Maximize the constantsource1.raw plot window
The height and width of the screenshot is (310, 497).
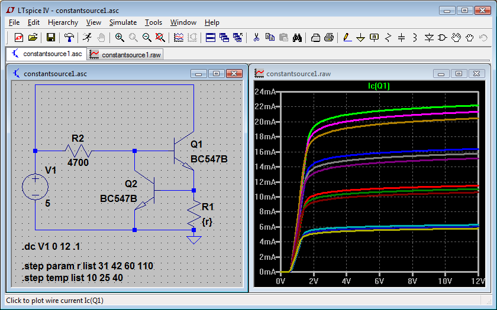click(459, 73)
